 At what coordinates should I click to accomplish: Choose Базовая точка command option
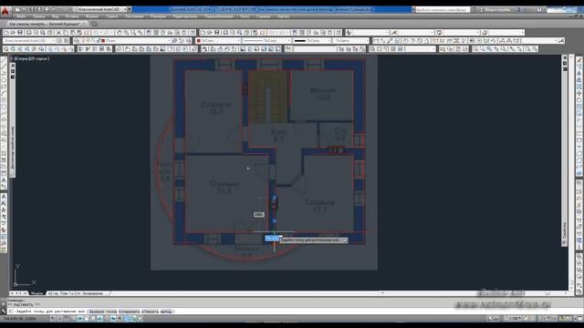103,312
